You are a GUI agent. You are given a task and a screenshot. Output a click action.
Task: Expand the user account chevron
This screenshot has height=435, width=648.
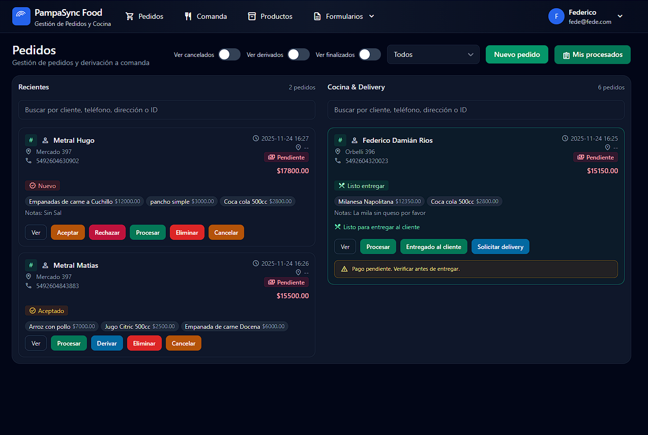620,16
